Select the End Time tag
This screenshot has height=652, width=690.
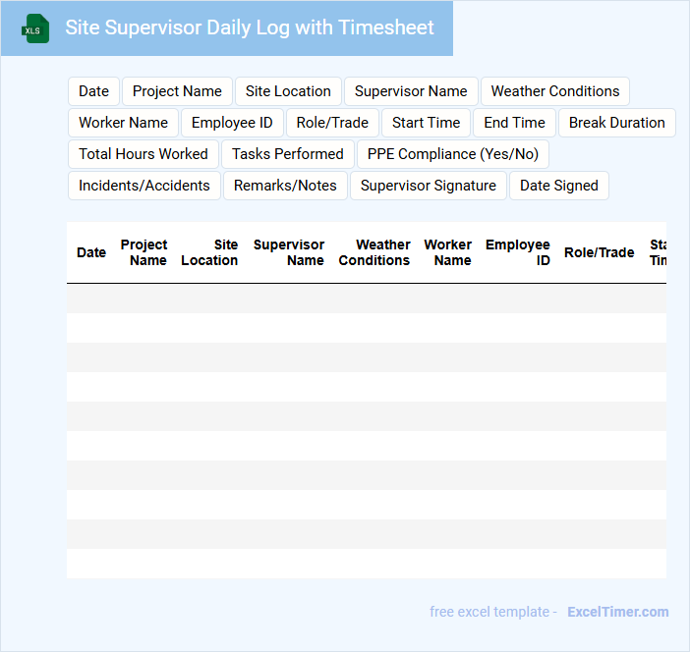[x=514, y=123]
